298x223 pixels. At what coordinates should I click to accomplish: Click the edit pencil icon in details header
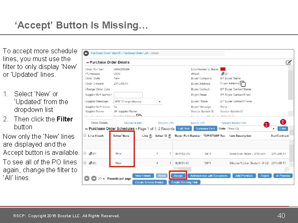(x=288, y=62)
